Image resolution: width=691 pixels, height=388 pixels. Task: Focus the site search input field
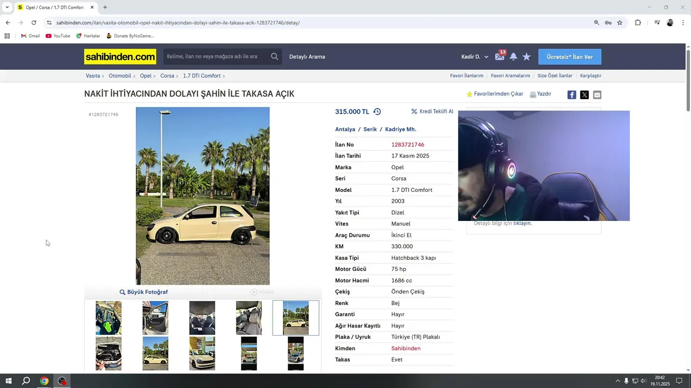pyautogui.click(x=216, y=57)
